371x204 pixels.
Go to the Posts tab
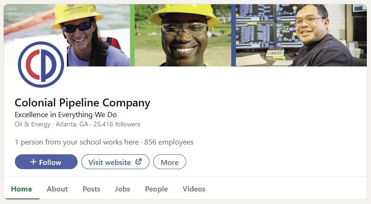(91, 189)
